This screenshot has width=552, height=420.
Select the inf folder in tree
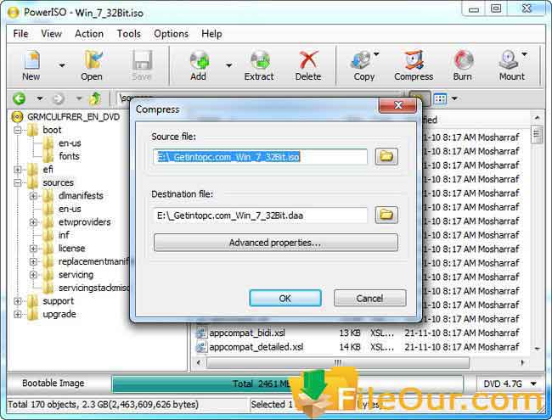64,235
